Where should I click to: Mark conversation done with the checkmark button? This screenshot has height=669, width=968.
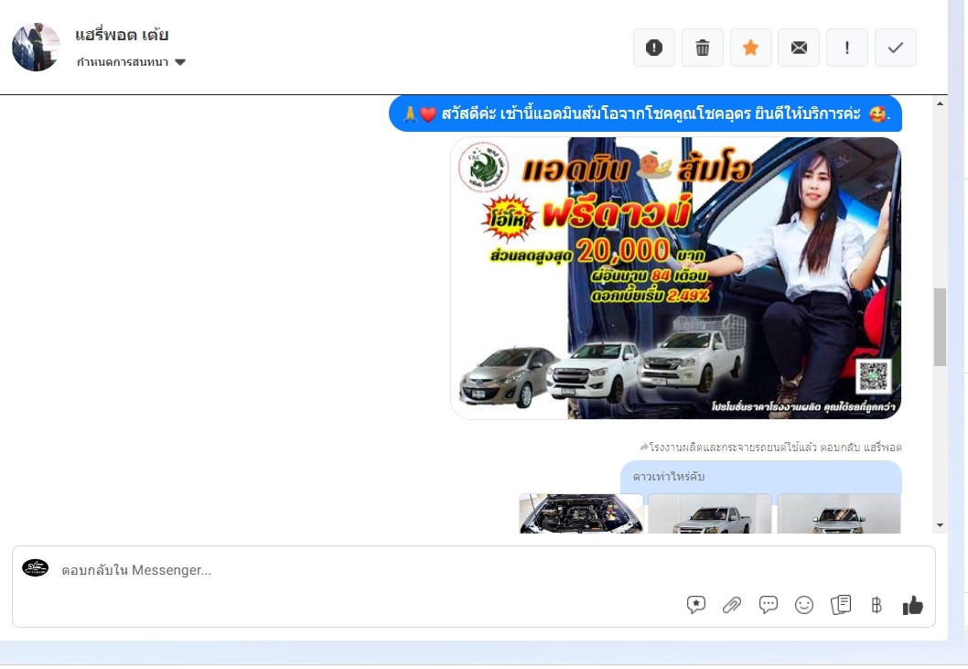[x=896, y=48]
